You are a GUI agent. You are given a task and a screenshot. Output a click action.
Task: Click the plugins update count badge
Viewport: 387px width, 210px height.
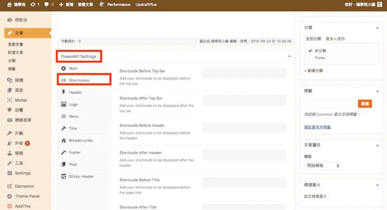pyautogui.click(x=27, y=143)
